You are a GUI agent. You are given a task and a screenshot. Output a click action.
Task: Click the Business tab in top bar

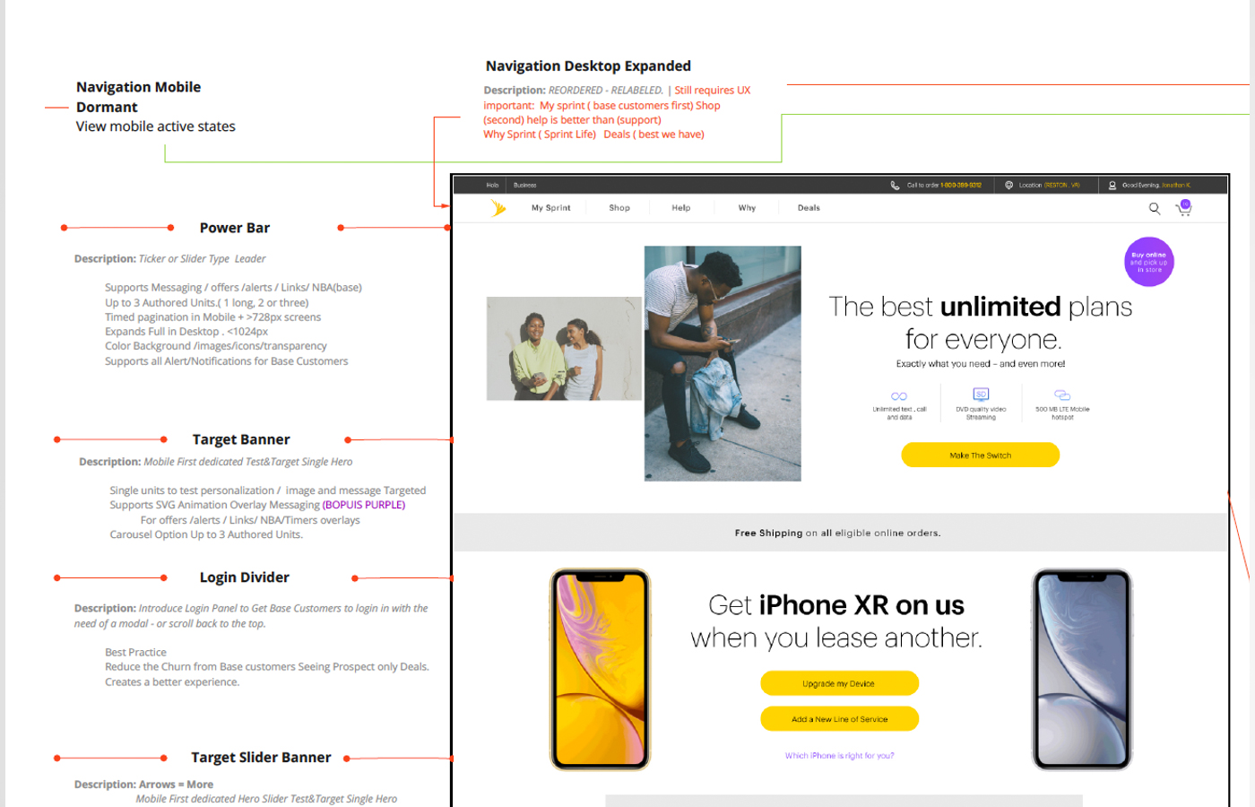(525, 186)
